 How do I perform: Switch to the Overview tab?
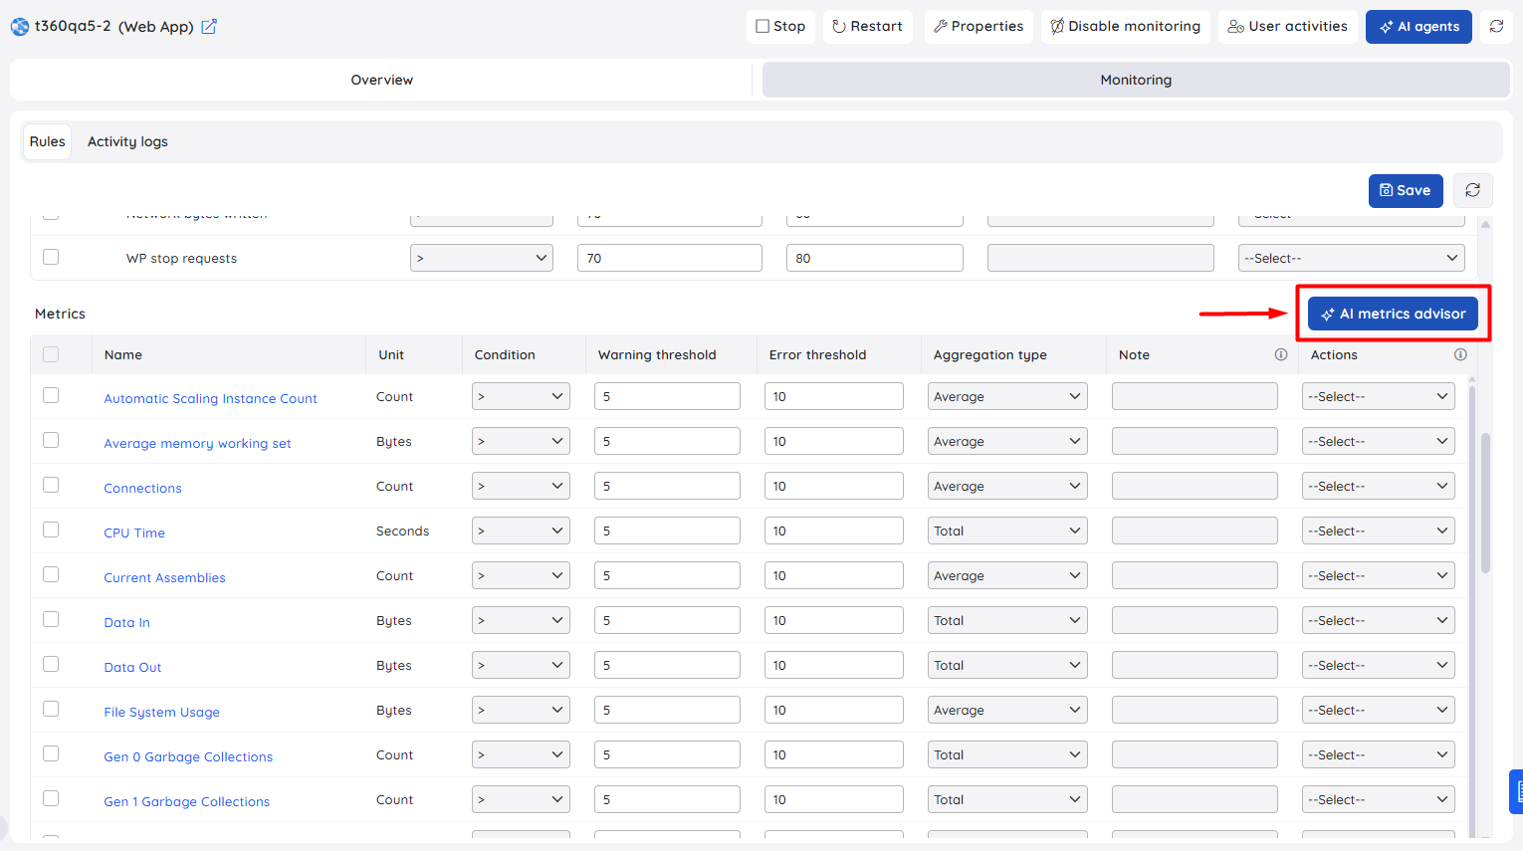[381, 80]
